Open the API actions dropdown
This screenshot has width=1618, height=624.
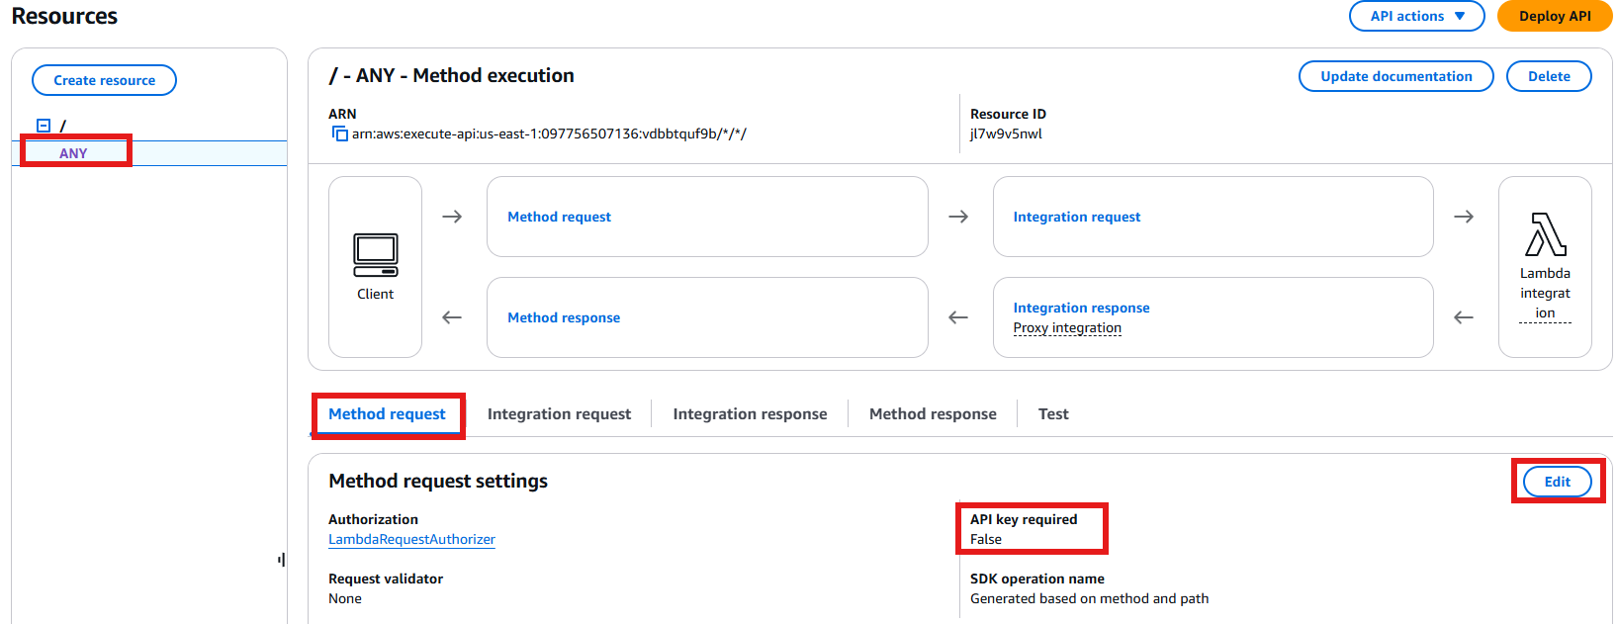click(x=1415, y=16)
